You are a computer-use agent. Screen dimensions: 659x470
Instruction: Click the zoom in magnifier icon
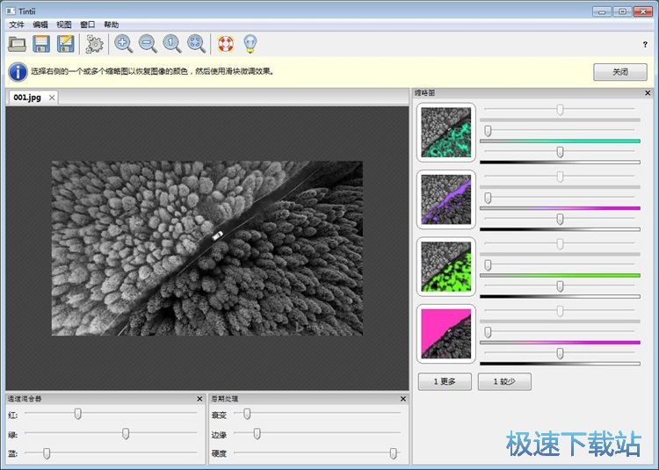pyautogui.click(x=124, y=43)
